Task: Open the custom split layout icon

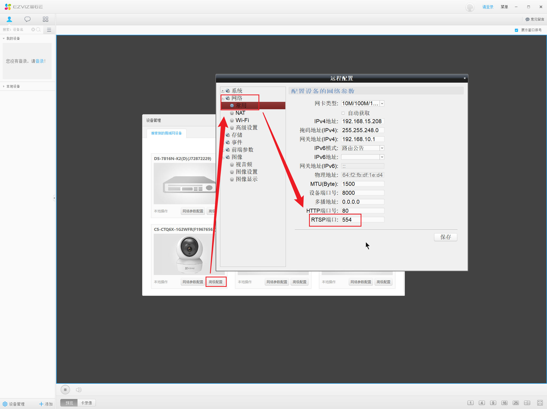Action: click(527, 403)
